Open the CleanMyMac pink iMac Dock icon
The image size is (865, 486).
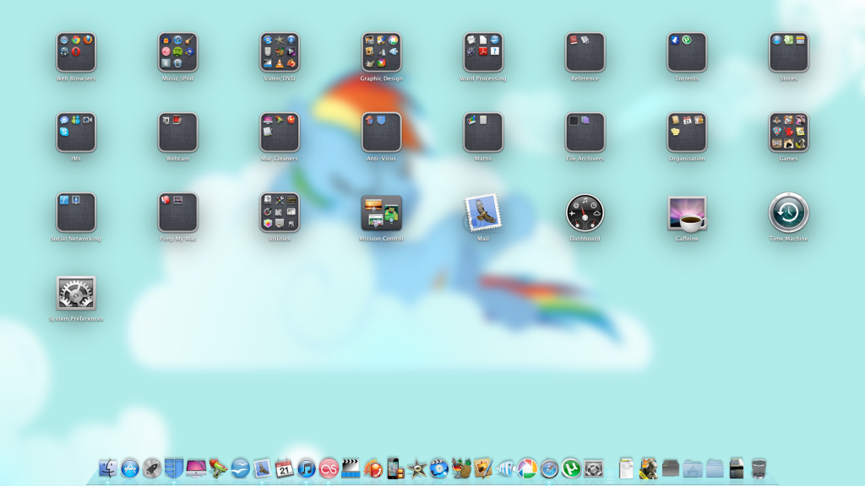pos(196,468)
